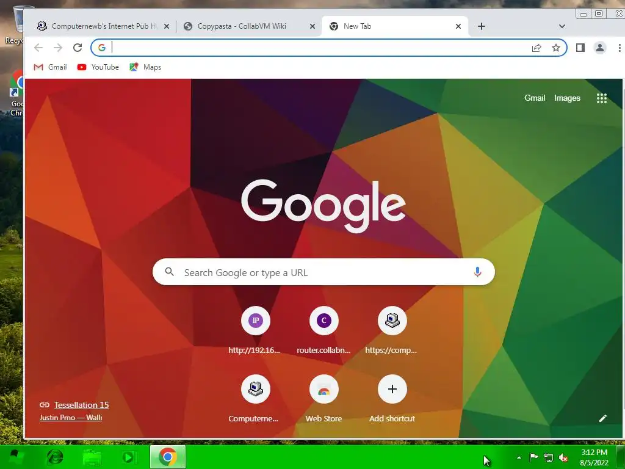The height and width of the screenshot is (469, 625).
Task: Close the Computernewb's Internet Pub tab
Action: (x=167, y=26)
